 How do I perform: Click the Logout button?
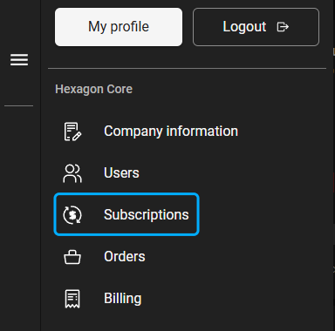[x=256, y=27]
